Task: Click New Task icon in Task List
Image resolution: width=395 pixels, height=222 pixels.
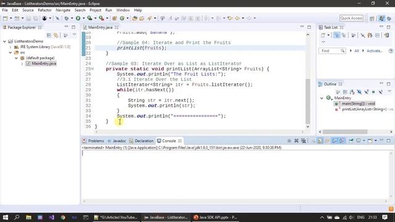Action: 323,35
